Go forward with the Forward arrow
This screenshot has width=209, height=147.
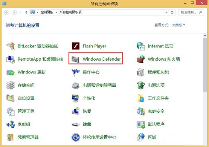coord(14,12)
